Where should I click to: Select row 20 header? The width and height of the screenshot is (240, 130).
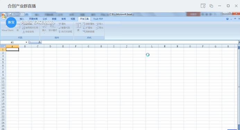click(x=3, y=110)
